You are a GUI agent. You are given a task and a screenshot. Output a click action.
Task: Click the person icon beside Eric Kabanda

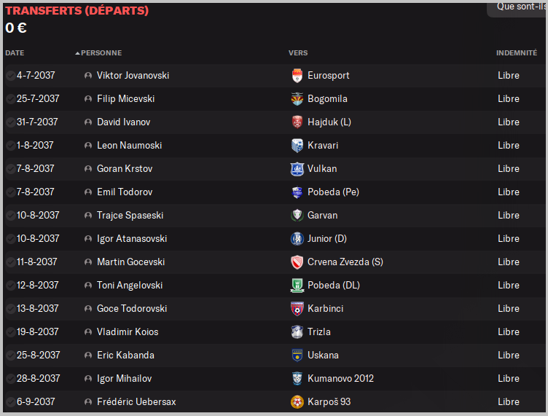(88, 356)
